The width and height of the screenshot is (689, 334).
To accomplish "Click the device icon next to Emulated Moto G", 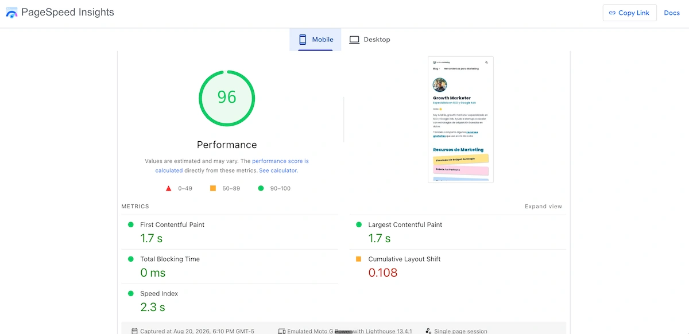I will [281, 331].
